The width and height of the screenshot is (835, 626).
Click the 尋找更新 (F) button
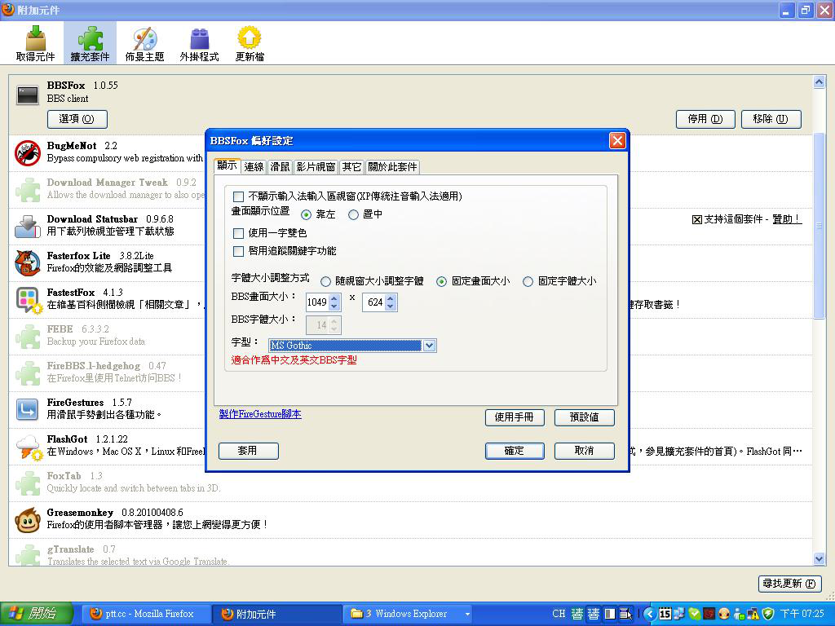tap(789, 584)
